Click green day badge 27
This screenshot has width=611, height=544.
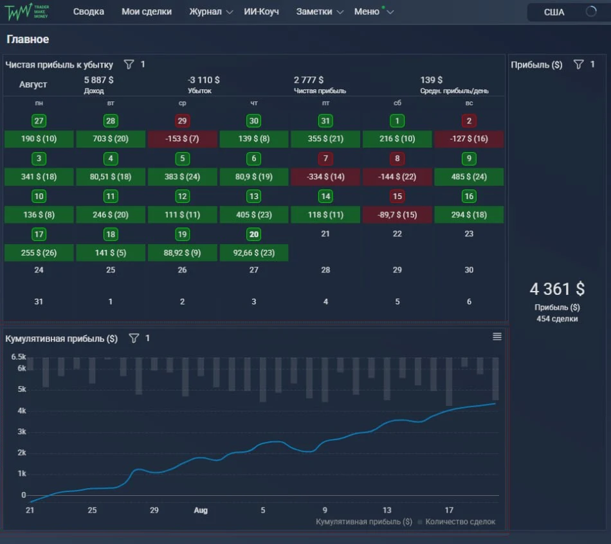[x=39, y=121]
